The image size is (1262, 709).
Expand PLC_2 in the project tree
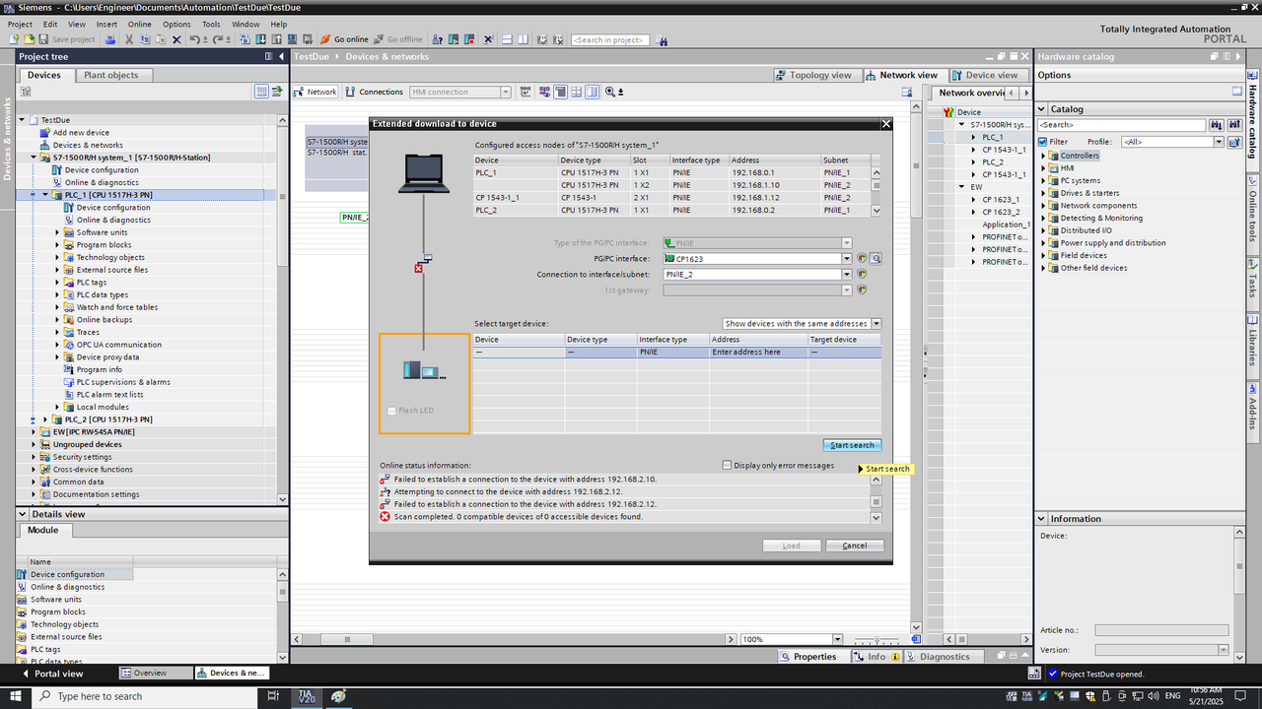[x=45, y=419]
